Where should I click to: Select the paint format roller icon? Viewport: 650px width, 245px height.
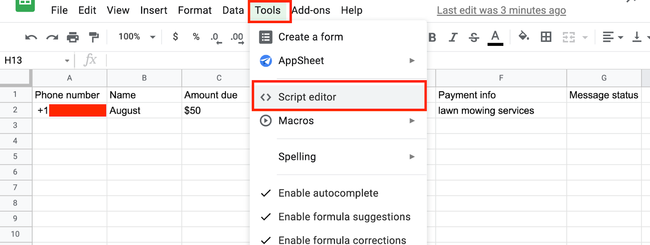tap(94, 37)
